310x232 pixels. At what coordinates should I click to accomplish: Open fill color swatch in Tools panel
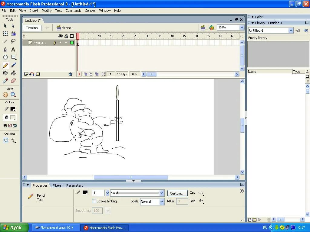tap(13, 118)
